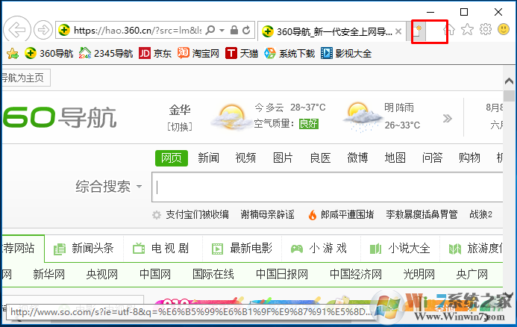Open the 中国网 site link
Image resolution: width=517 pixels, height=327 pixels.
pyautogui.click(x=155, y=274)
